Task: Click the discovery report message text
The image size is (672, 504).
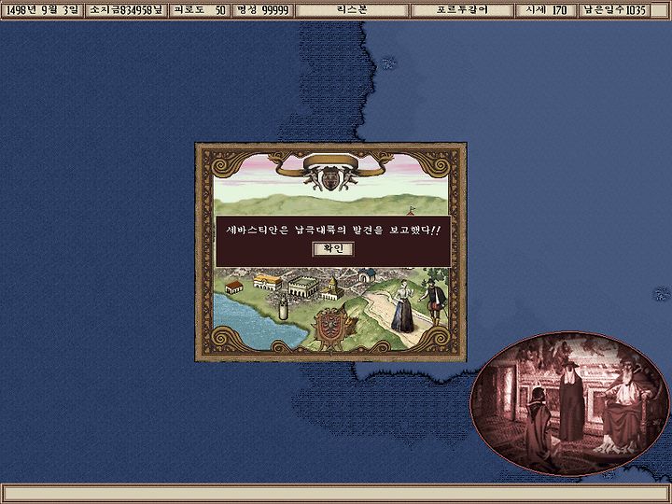Action: (333, 230)
